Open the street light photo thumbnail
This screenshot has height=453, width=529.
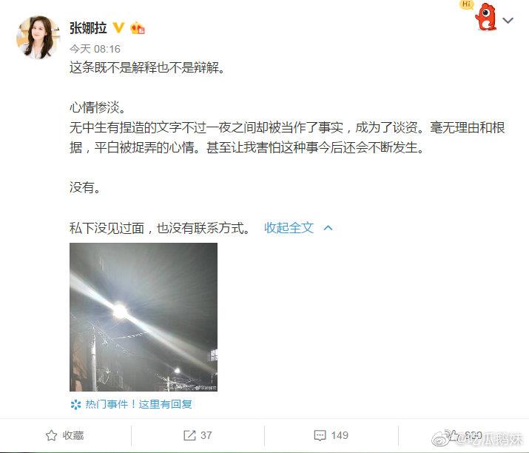[x=144, y=317]
